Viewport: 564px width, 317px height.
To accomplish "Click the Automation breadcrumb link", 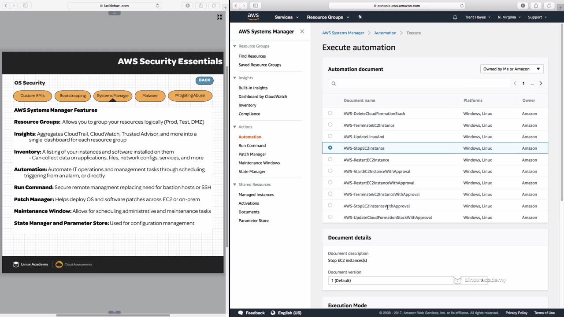I will [x=385, y=33].
